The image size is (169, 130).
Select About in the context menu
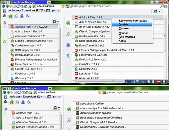tap(132, 41)
